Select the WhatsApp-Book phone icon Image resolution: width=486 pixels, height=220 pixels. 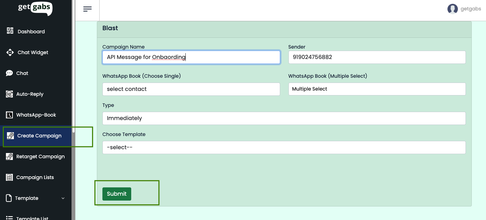pyautogui.click(x=9, y=115)
